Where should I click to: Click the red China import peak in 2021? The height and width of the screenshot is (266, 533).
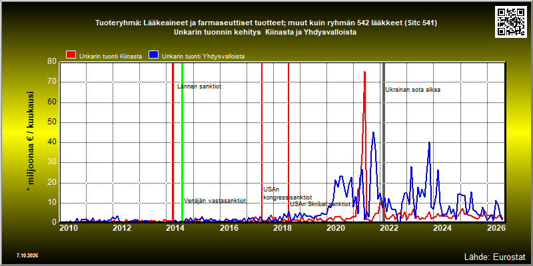(x=364, y=72)
